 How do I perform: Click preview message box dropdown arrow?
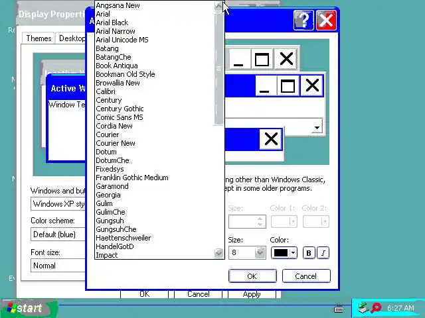click(x=317, y=128)
